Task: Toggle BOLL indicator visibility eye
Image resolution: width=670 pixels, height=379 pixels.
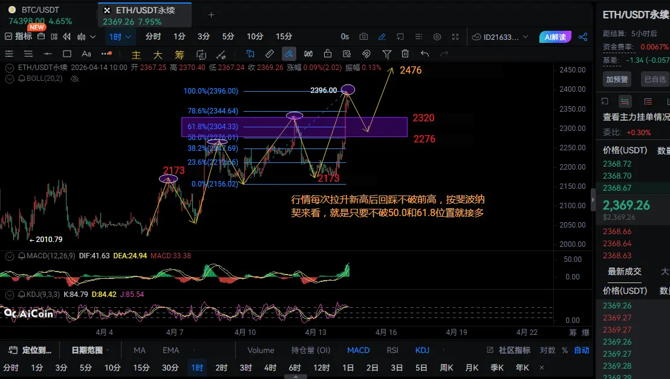Action: (75, 78)
